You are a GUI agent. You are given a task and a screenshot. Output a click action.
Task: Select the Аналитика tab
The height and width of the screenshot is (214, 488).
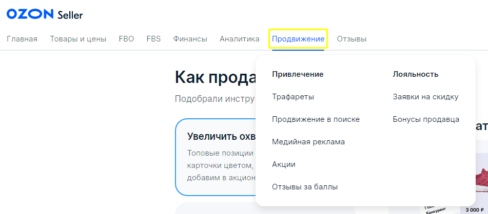click(239, 39)
